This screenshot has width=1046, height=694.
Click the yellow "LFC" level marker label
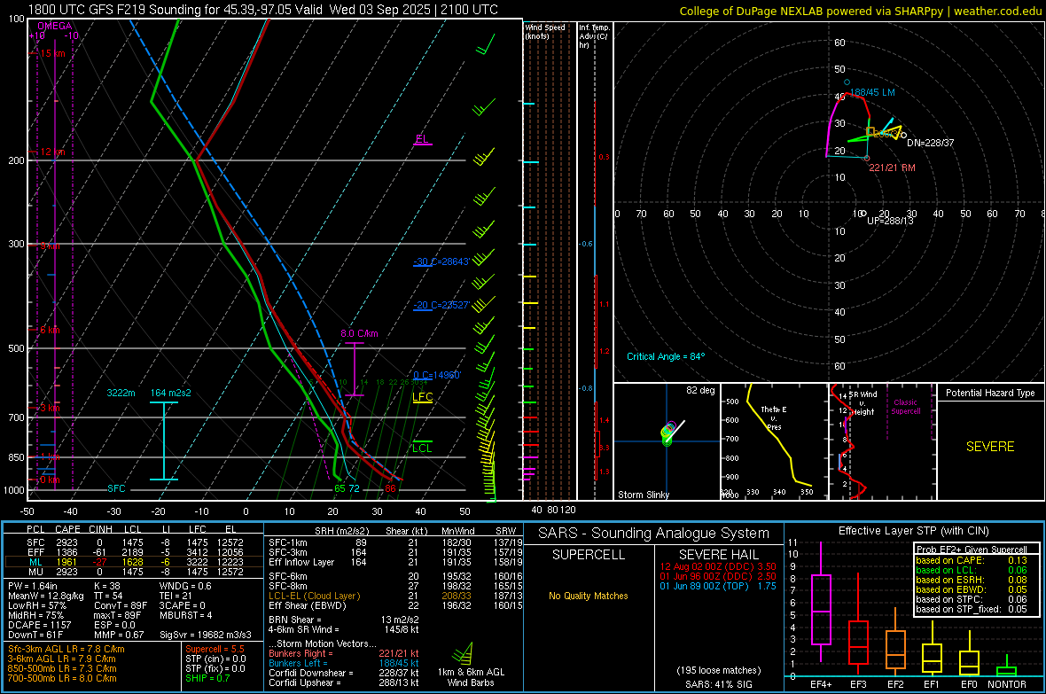[422, 397]
